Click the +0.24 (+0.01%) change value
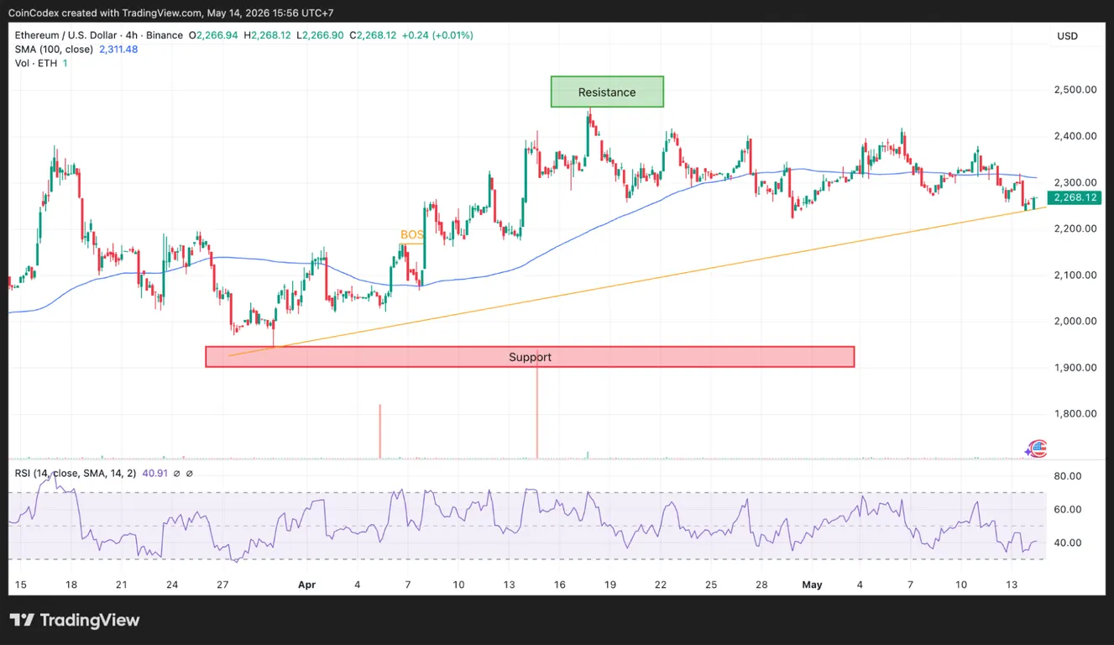This screenshot has height=645, width=1114. coord(437,35)
